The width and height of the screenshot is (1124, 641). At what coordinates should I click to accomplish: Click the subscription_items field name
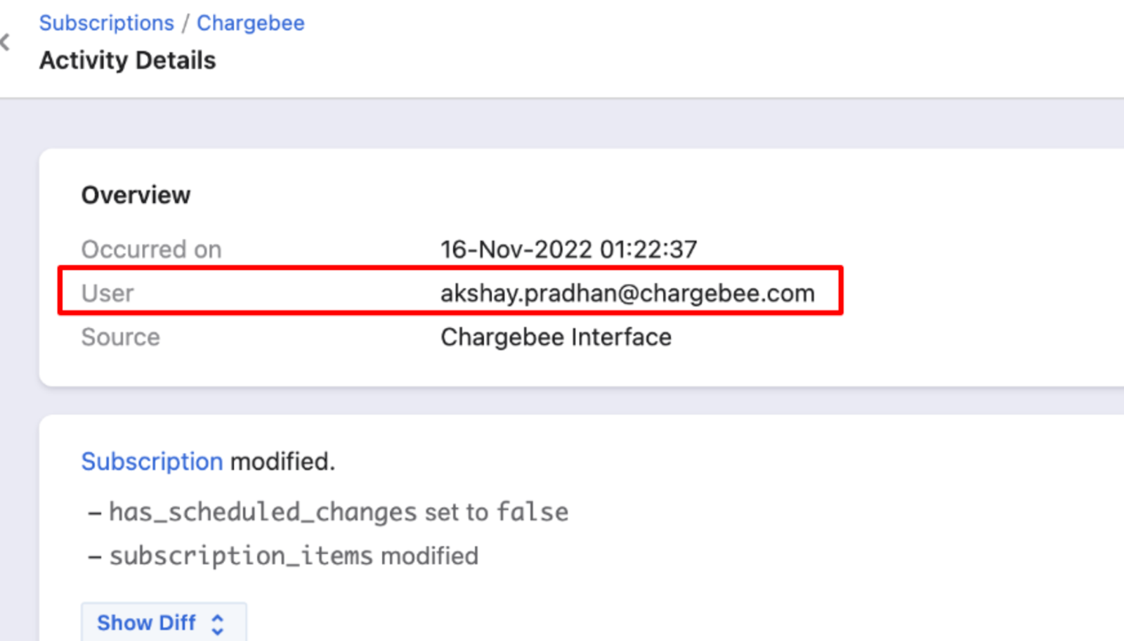pos(240,556)
